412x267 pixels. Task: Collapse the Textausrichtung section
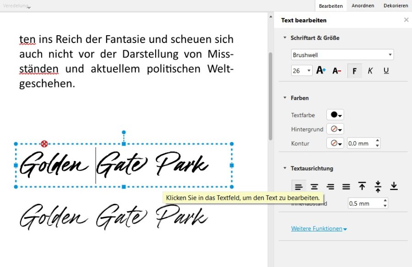tap(285, 168)
